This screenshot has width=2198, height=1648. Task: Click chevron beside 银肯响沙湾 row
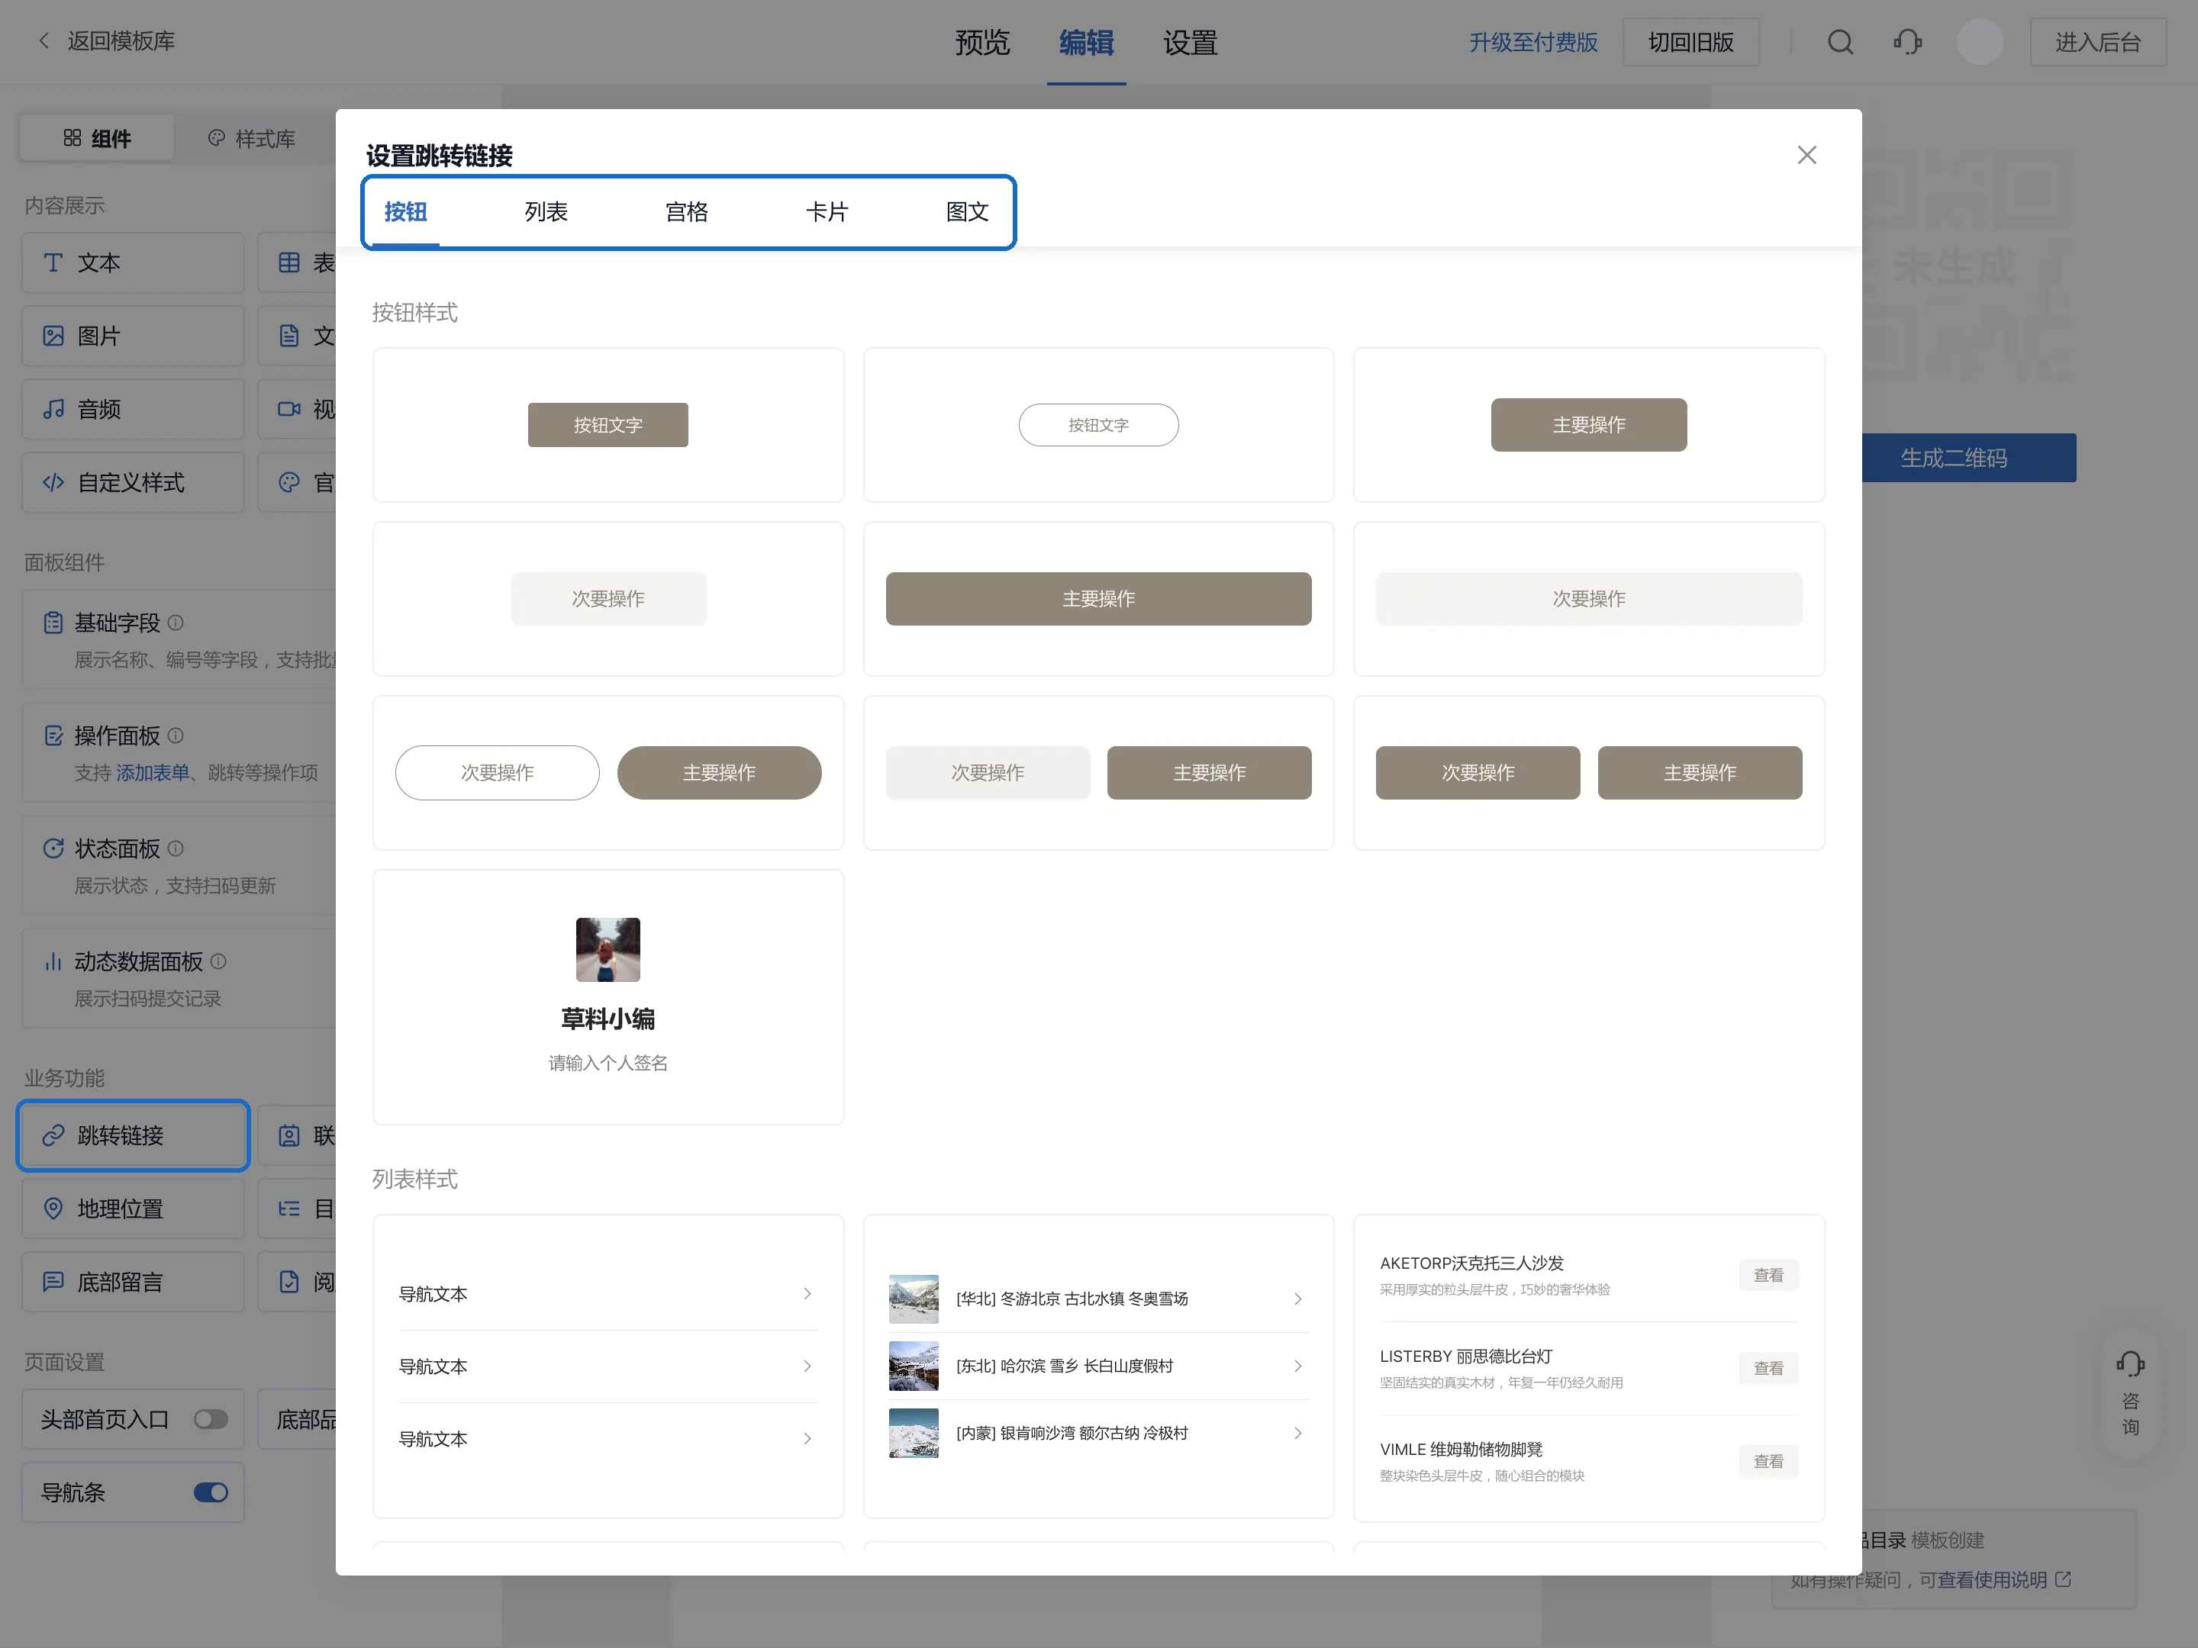[1297, 1432]
